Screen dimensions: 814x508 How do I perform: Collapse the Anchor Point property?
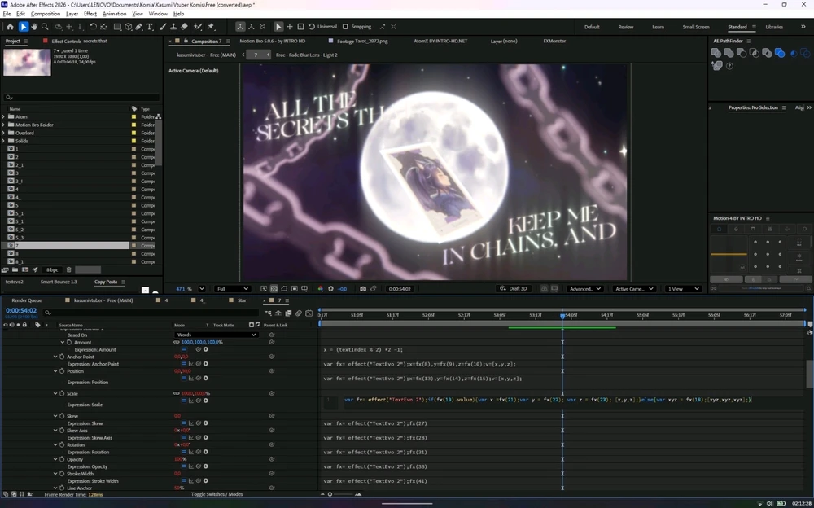(x=55, y=357)
